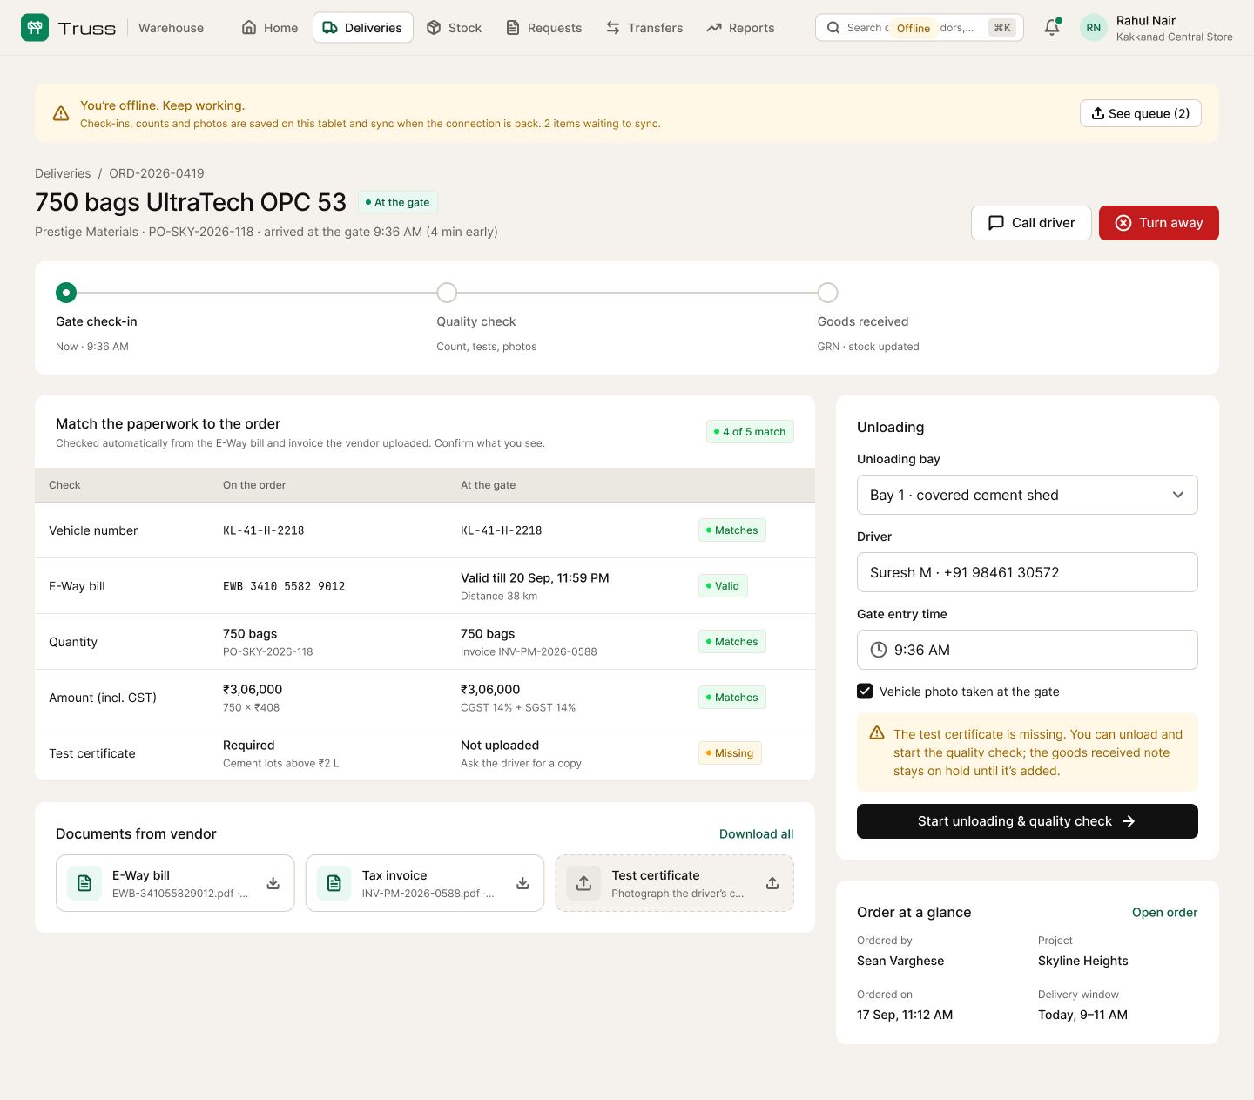Select the Deliveries tab
The image size is (1254, 1100).
(363, 28)
